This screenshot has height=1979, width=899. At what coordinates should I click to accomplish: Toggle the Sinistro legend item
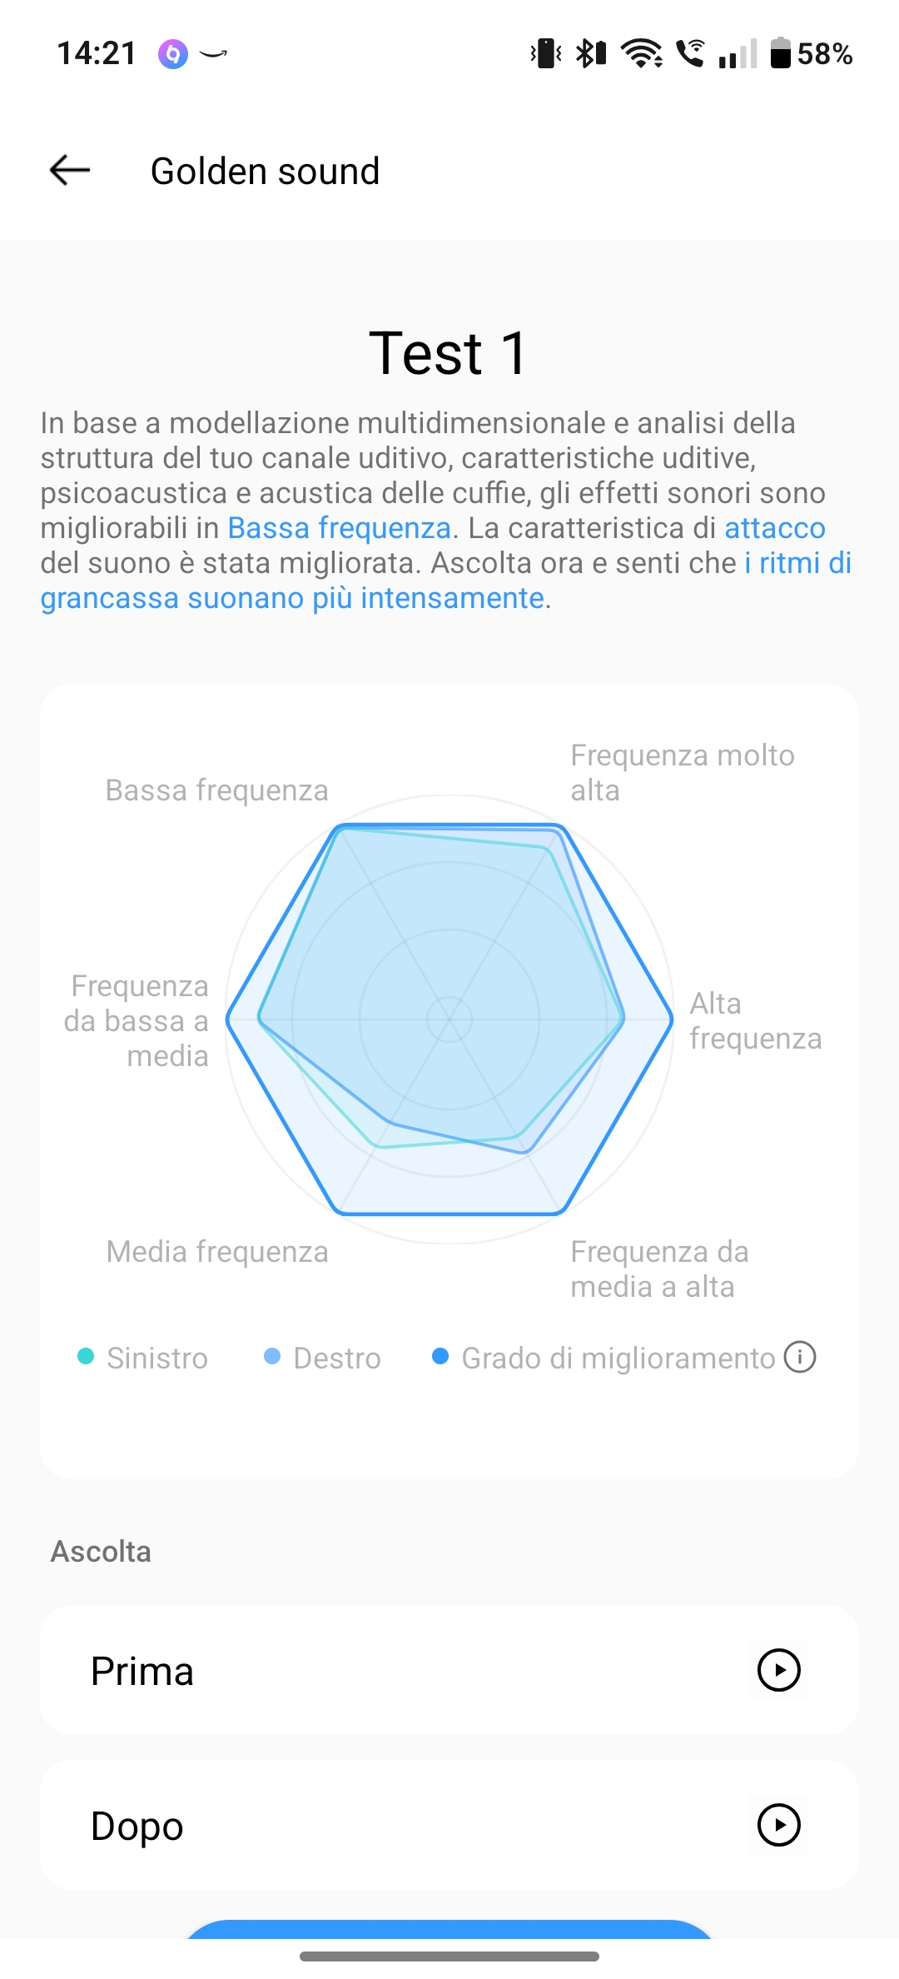(142, 1358)
